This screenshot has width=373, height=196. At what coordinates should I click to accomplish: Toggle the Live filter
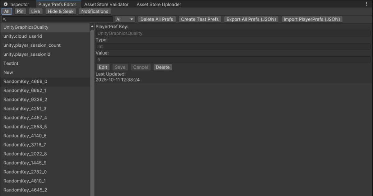click(x=35, y=11)
